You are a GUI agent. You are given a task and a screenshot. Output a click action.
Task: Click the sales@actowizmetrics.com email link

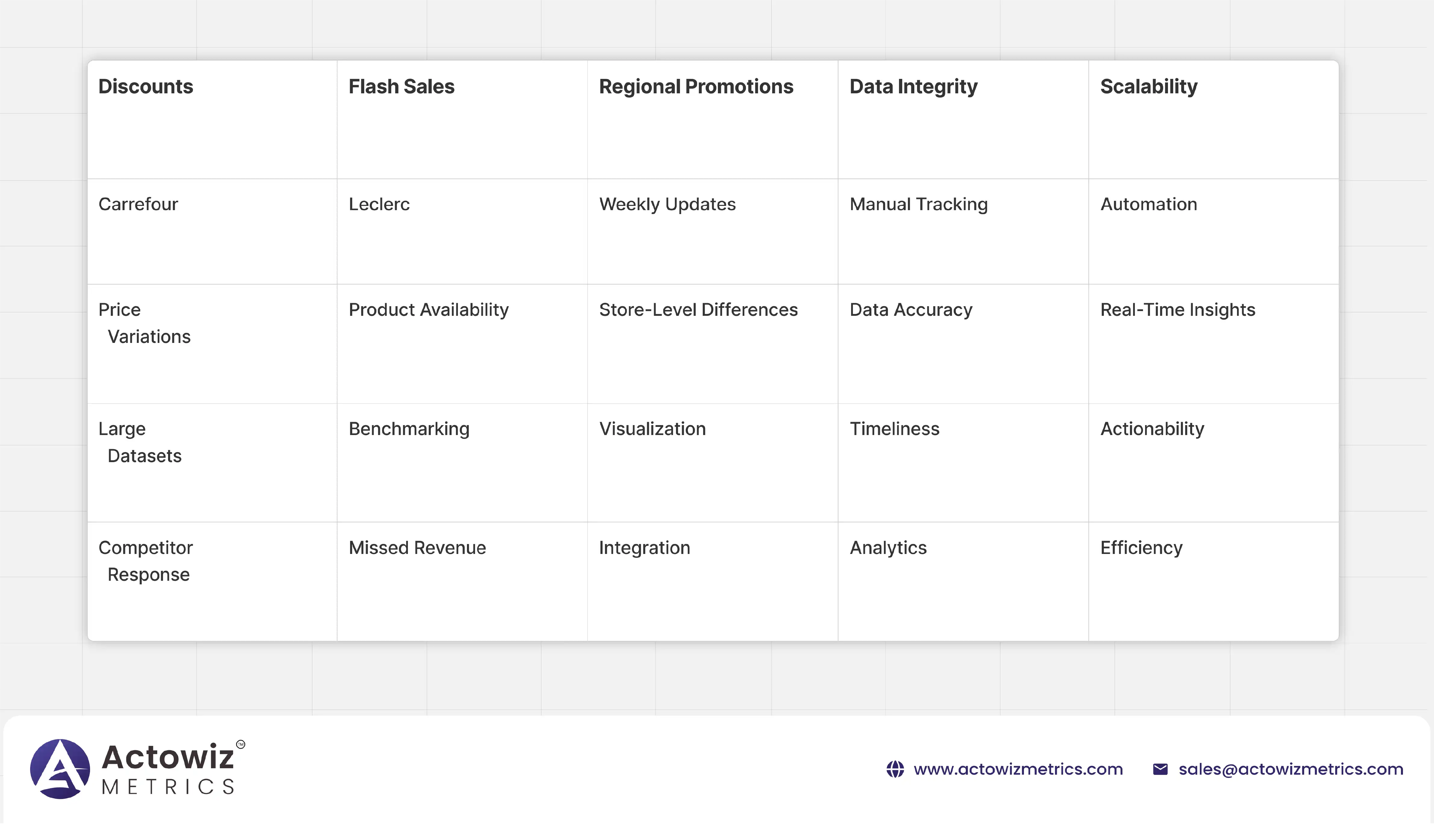click(1291, 769)
